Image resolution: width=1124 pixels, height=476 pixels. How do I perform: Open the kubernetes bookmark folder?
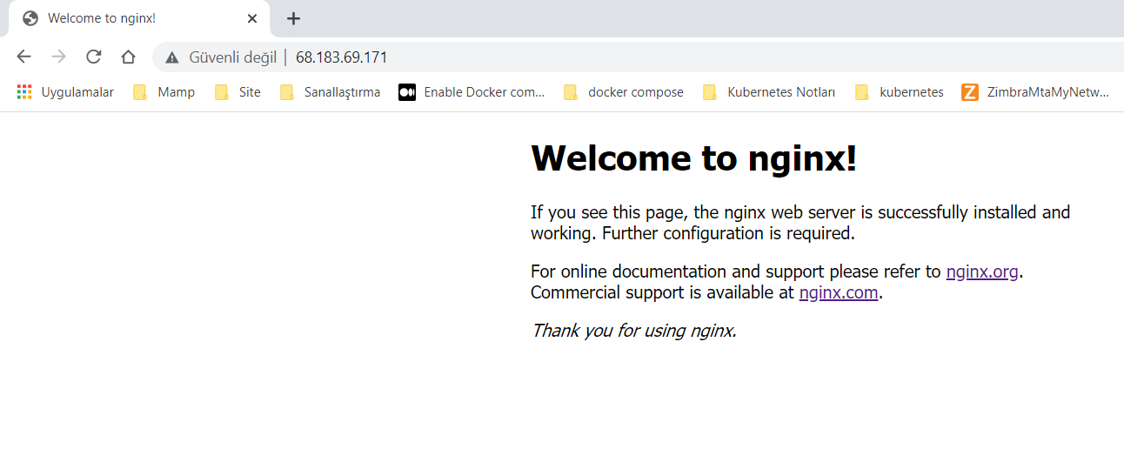900,92
